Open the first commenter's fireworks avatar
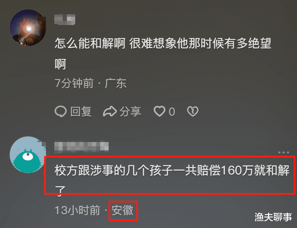The width and height of the screenshot is (297, 228). (28, 27)
